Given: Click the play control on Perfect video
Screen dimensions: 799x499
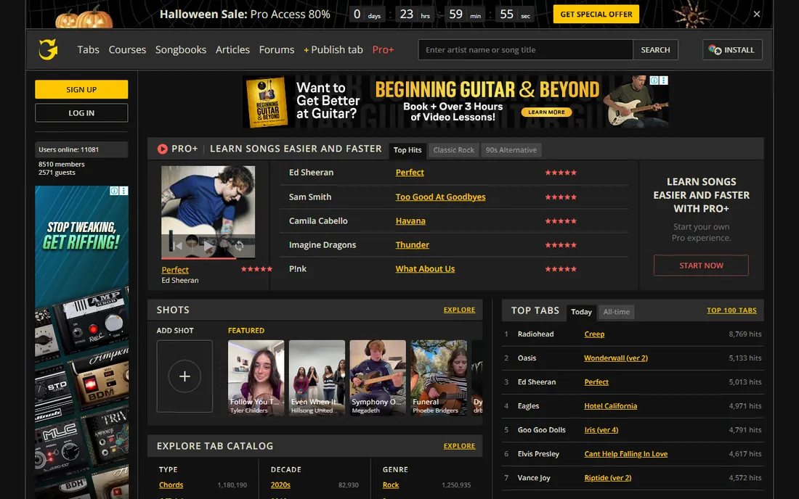Looking at the screenshot, I should (x=208, y=246).
